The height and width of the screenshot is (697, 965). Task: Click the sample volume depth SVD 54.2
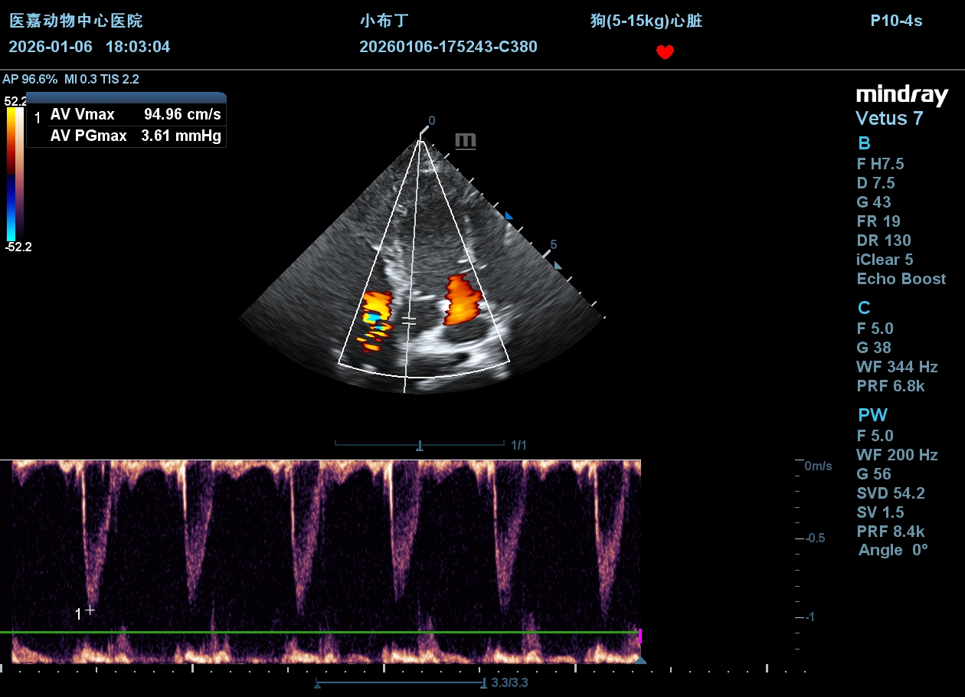[x=891, y=493]
